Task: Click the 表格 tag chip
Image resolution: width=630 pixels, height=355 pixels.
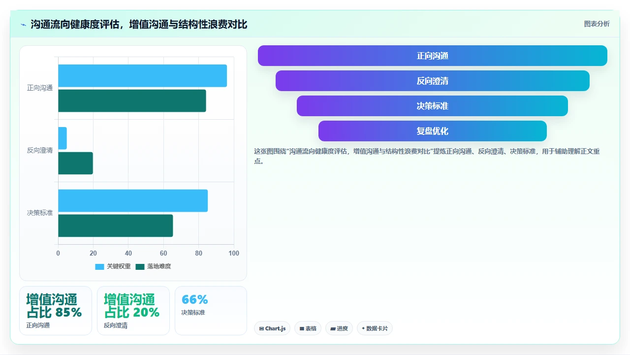Action: (308, 328)
